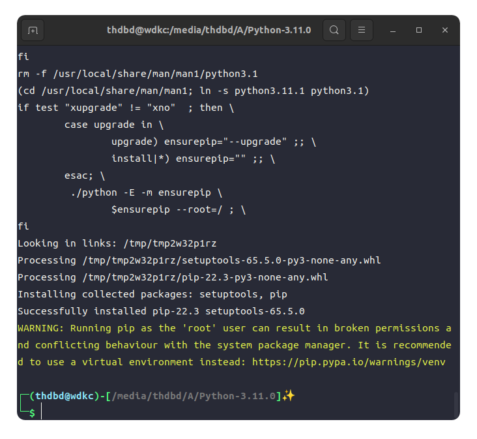This screenshot has width=477, height=439.
Task: Click the prompt path /media/thdbd/A/Python-3.11.0
Action: pos(194,396)
